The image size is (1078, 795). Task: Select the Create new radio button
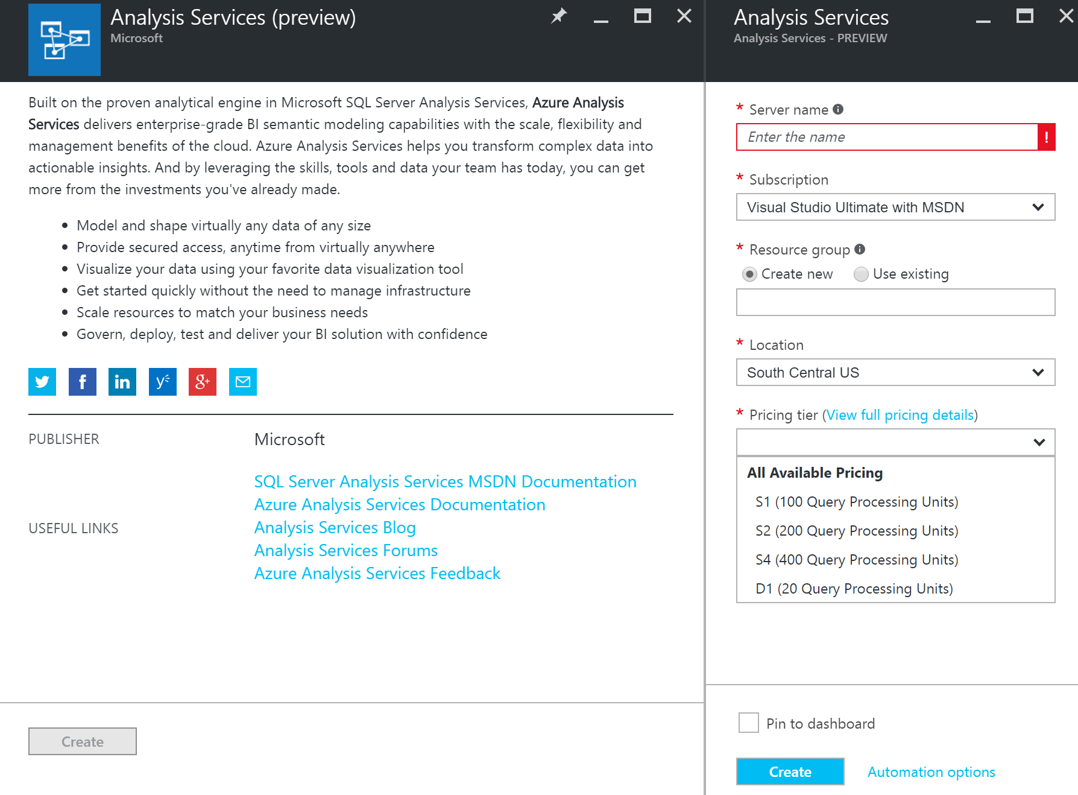pos(749,274)
